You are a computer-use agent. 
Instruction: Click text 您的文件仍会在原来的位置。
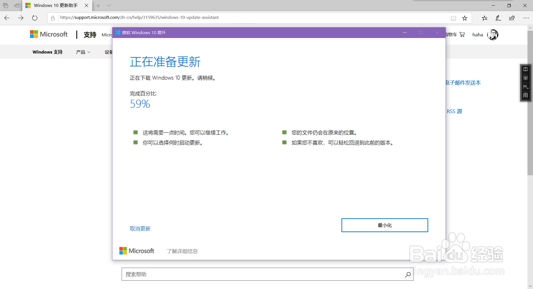point(324,133)
